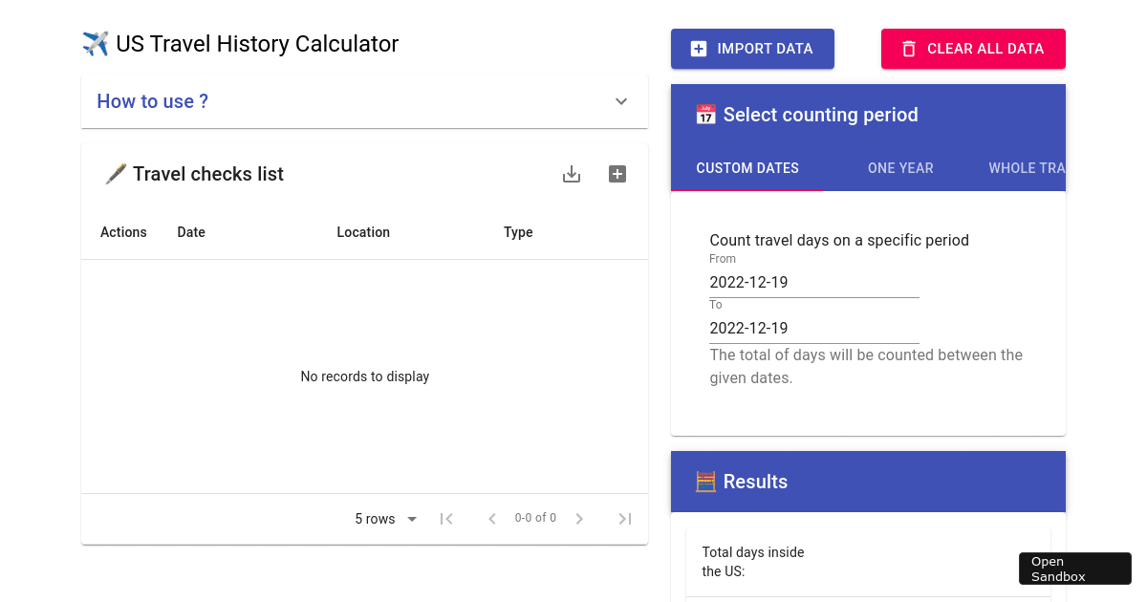Screen dimensions: 1147x602
Task: Go to previous page of table
Action: pos(492,519)
